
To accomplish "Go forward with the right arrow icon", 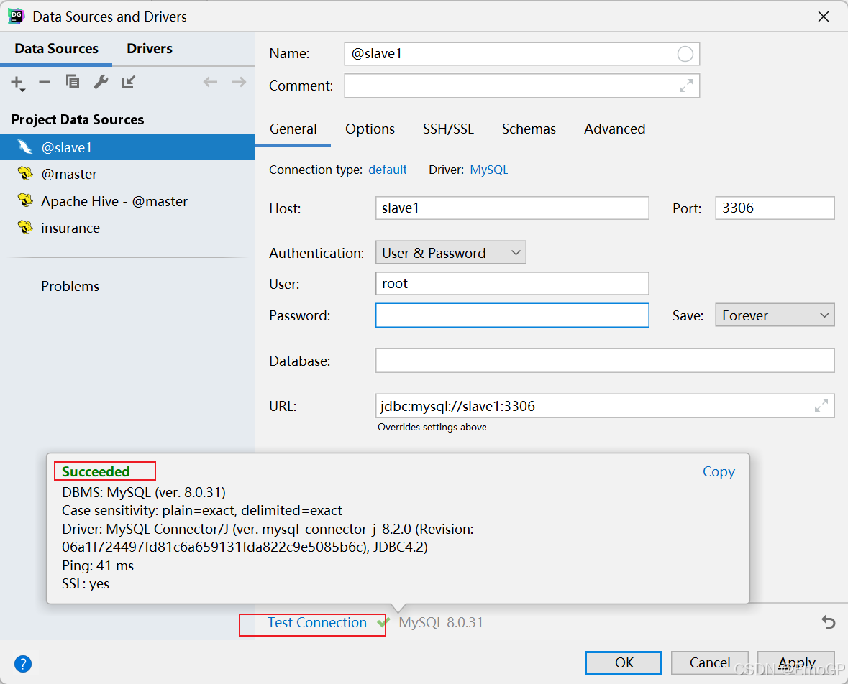I will click(239, 82).
